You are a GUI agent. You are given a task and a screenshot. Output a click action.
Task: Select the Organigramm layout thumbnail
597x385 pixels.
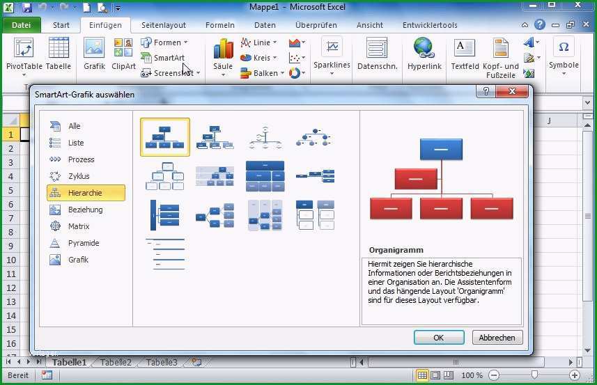click(165, 137)
